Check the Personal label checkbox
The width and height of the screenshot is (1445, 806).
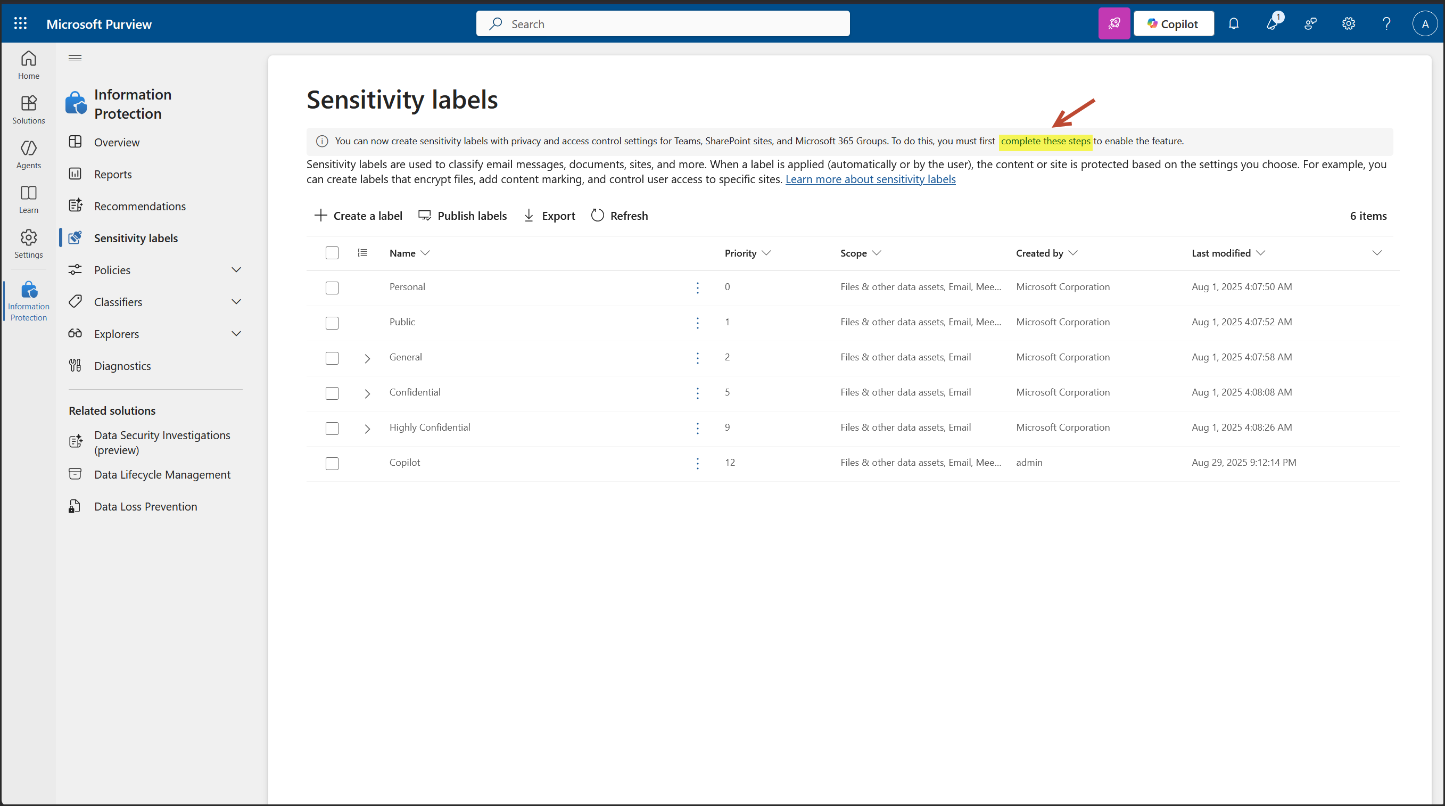pyautogui.click(x=332, y=288)
